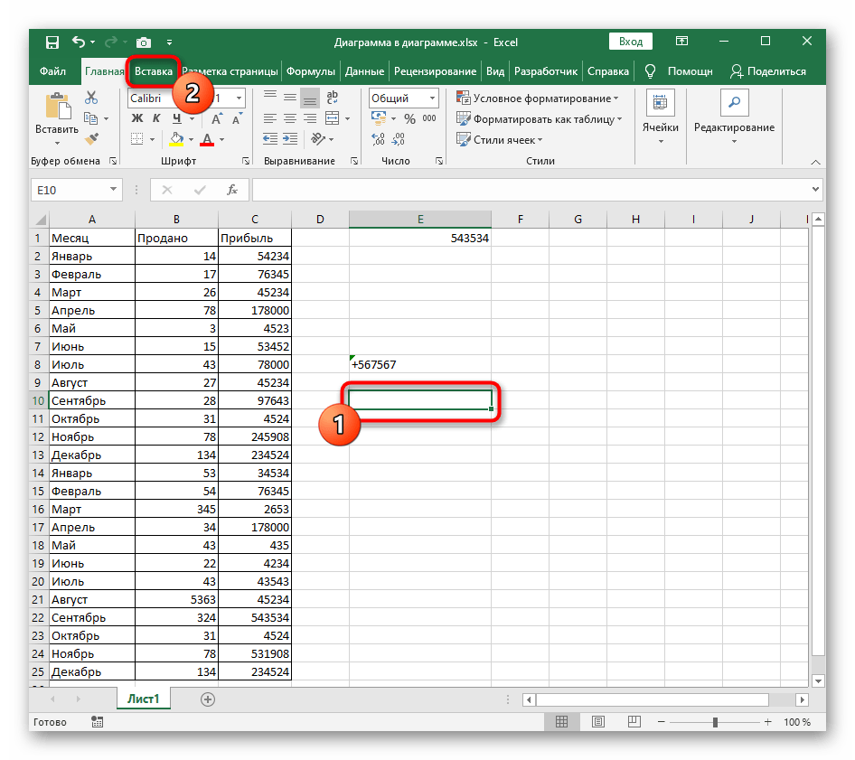
Task: Increase decimal places icon
Action: [x=379, y=139]
